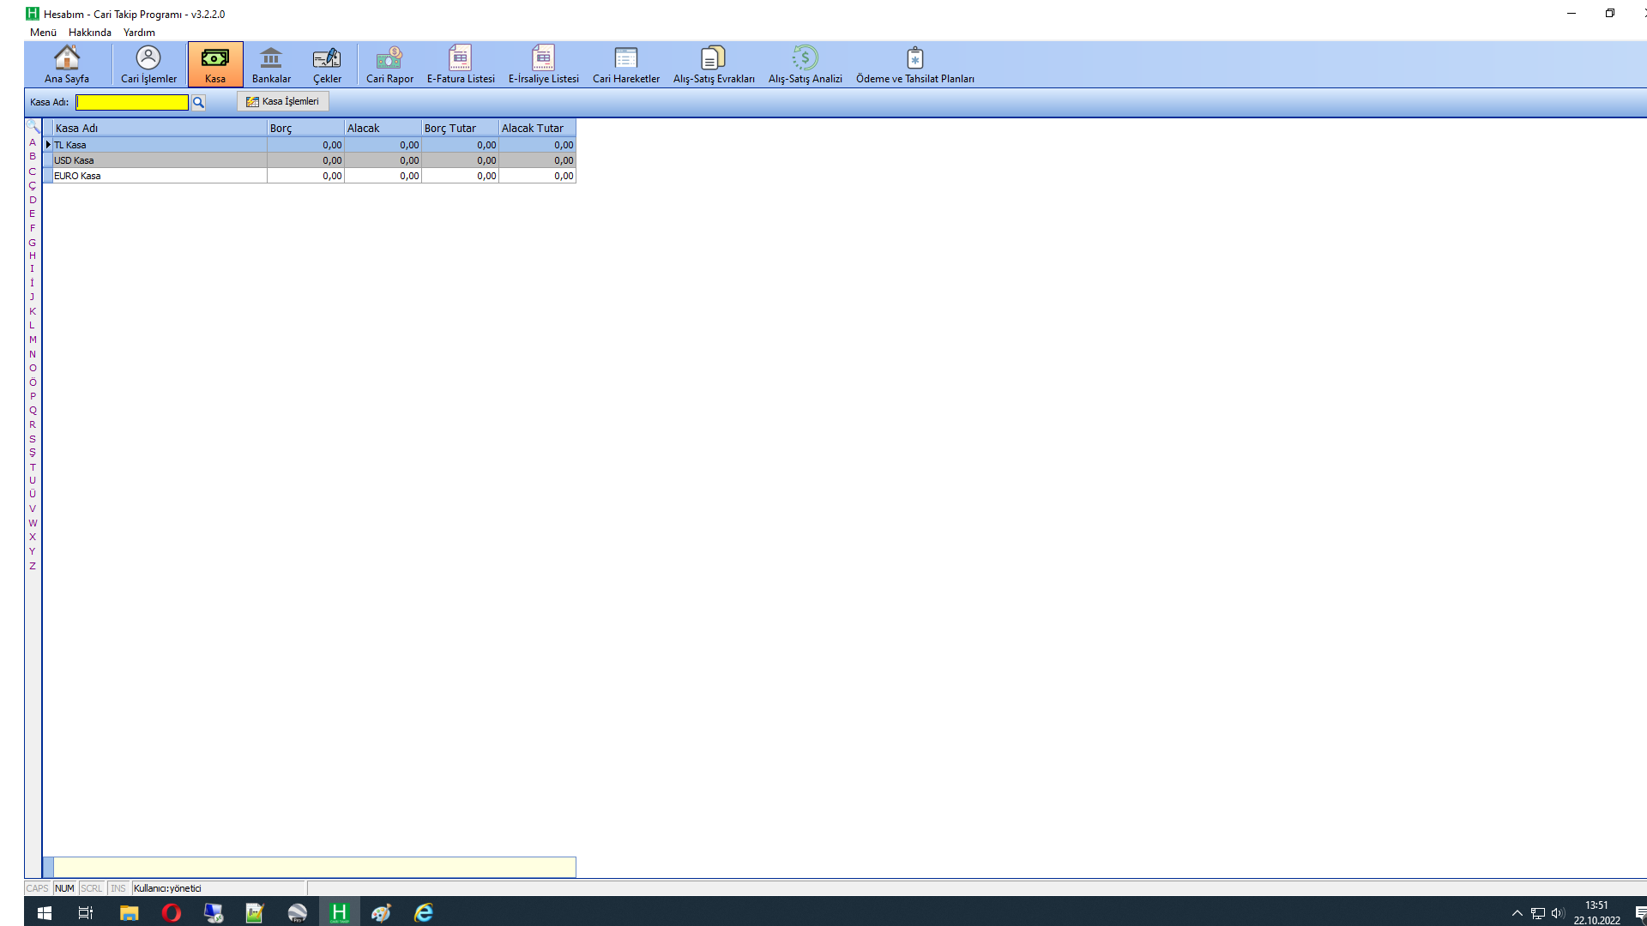Viewport: 1647px width, 926px height.
Task: Select the Kasa toolbar icon
Action: (215, 64)
